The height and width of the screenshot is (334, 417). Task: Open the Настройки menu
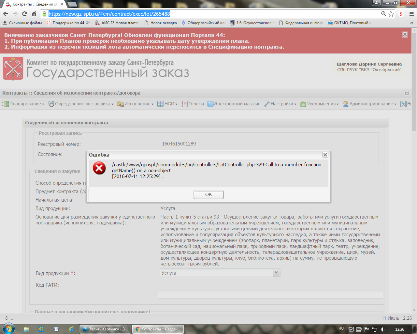click(280, 104)
